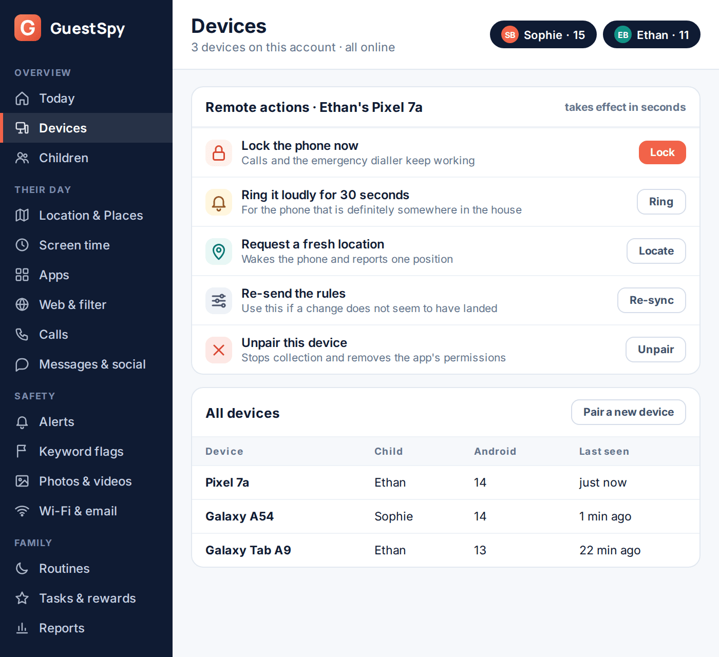The width and height of the screenshot is (719, 657).
Task: Click the Child column header
Action: (388, 451)
